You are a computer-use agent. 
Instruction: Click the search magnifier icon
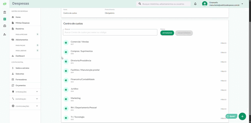[x=140, y=4]
